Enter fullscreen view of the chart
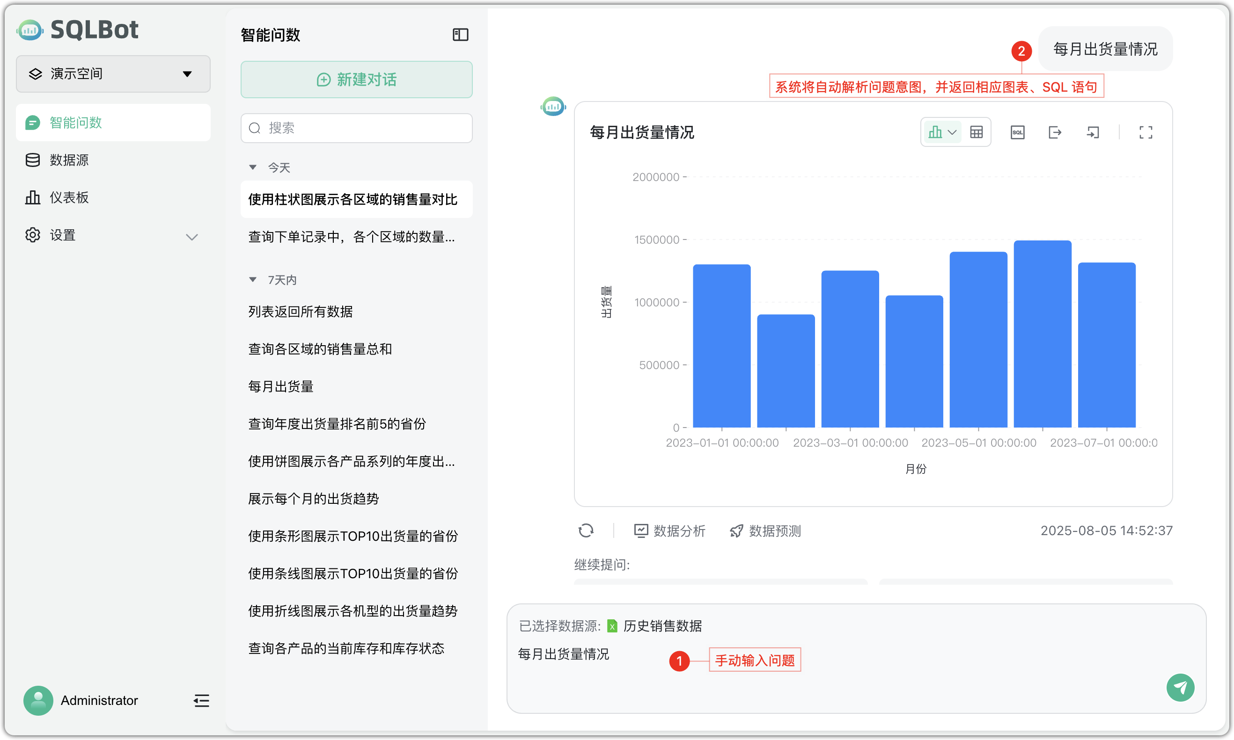1234x740 pixels. tap(1146, 131)
